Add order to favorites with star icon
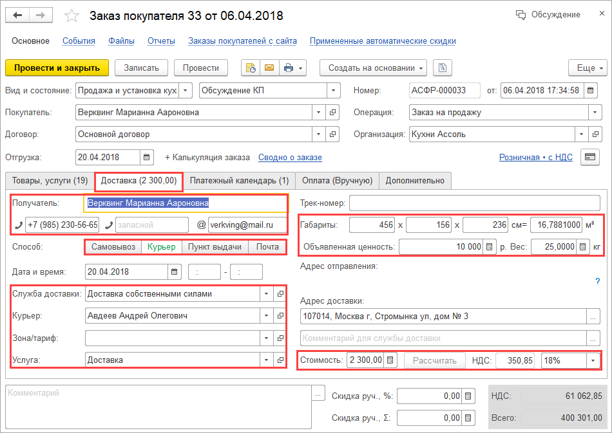This screenshot has width=612, height=433. pyautogui.click(x=72, y=16)
